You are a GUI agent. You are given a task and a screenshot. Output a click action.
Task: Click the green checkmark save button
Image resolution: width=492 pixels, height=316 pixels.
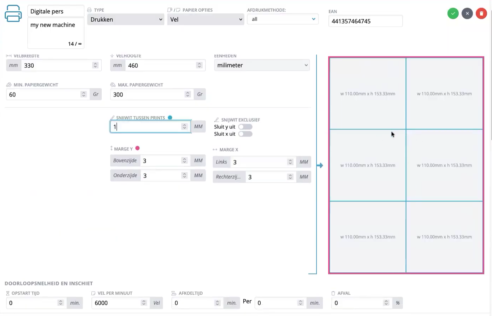pos(453,13)
